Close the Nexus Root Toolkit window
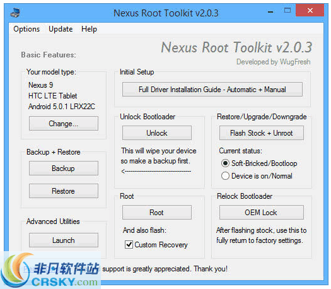This screenshot has height=289, width=331. 310,10
